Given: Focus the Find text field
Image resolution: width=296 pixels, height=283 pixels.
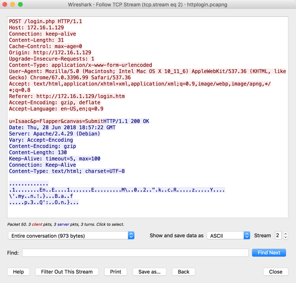Looking at the screenshot, I should click(135, 253).
